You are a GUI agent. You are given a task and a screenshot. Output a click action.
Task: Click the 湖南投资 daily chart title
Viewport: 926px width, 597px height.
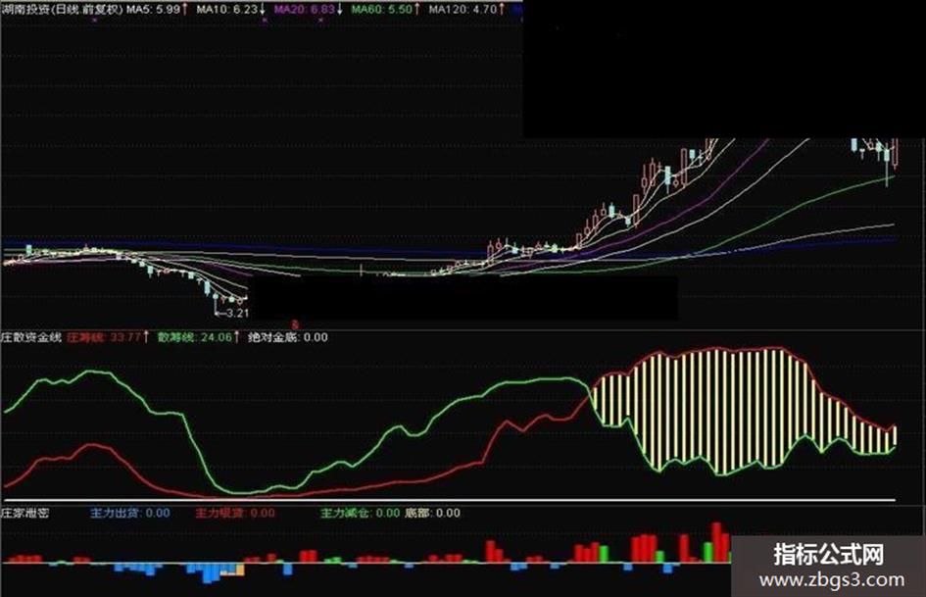[x=62, y=9]
